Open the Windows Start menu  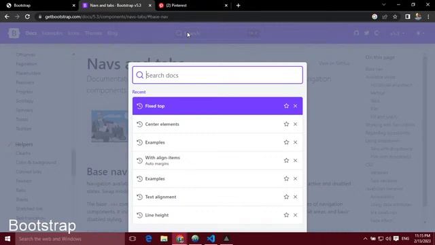pos(7,239)
